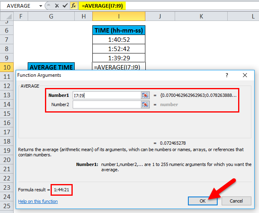Select row 7 header

(x=6, y=39)
